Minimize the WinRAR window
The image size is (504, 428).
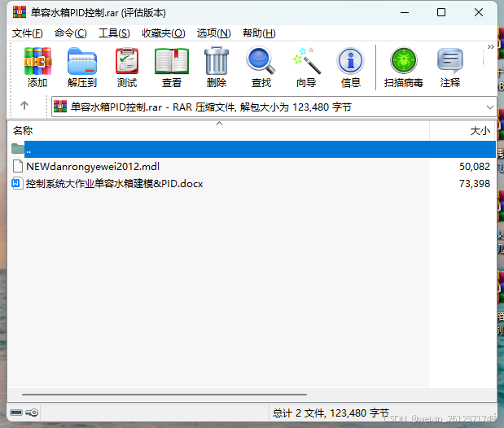click(x=405, y=12)
